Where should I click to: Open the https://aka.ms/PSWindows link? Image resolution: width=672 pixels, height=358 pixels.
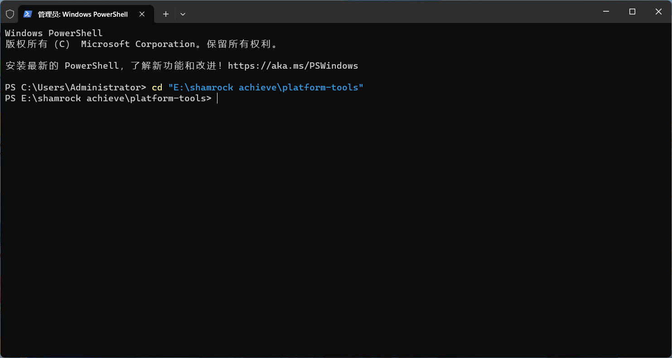pyautogui.click(x=293, y=66)
